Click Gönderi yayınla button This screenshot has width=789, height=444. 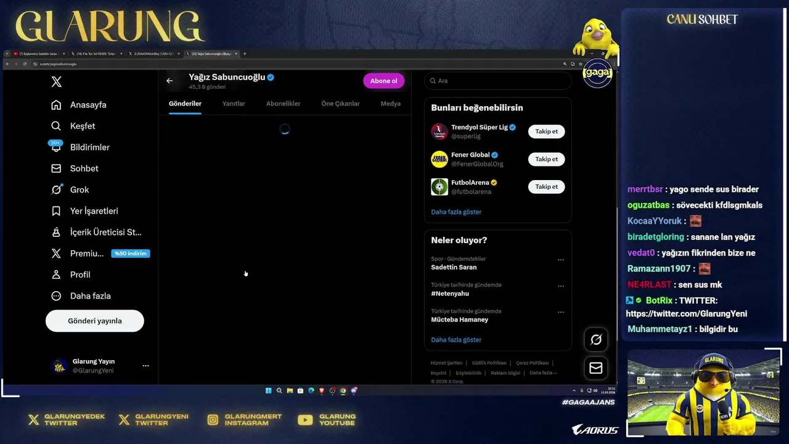[x=95, y=321]
